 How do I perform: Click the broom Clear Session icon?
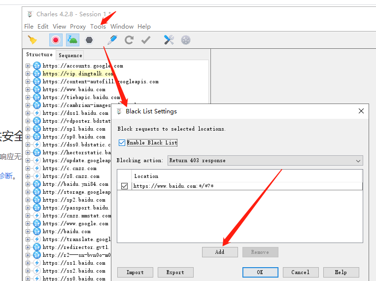(32, 40)
